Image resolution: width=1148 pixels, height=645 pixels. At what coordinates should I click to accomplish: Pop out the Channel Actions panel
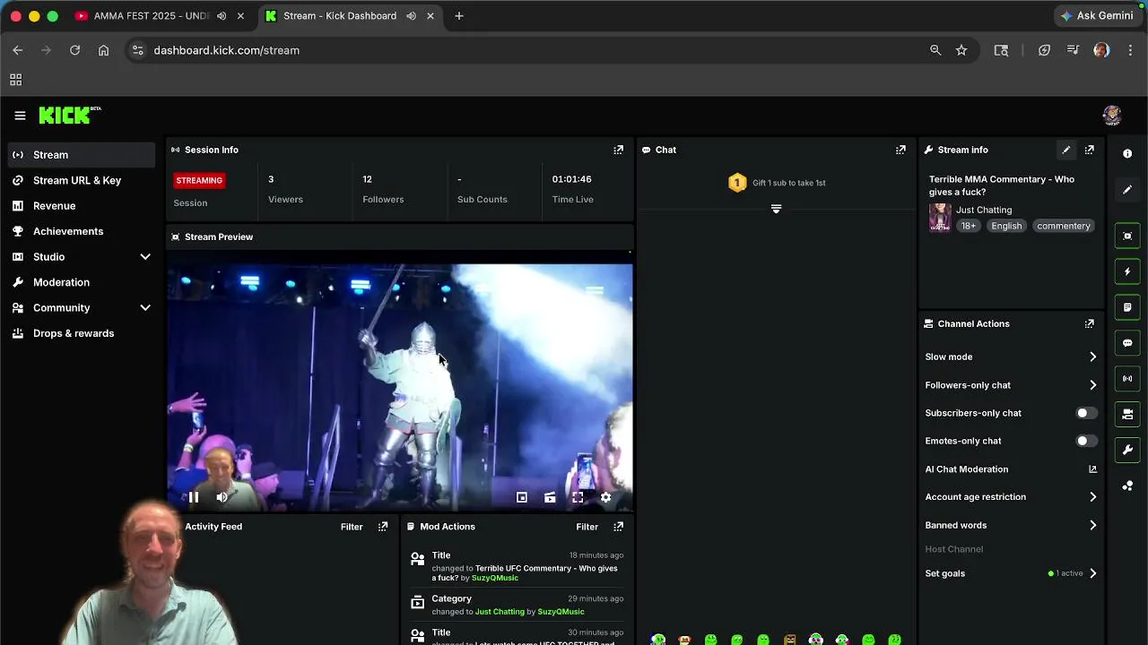pyautogui.click(x=1090, y=323)
